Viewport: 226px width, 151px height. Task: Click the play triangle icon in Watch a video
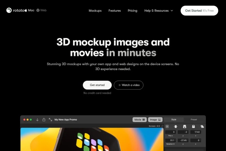pyautogui.click(x=120, y=85)
